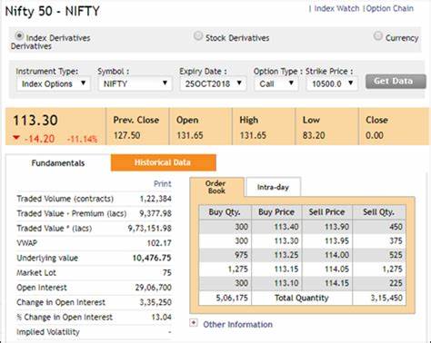431x343 pixels.
Task: Click buy price 113.30 in order book
Action: 286,241
